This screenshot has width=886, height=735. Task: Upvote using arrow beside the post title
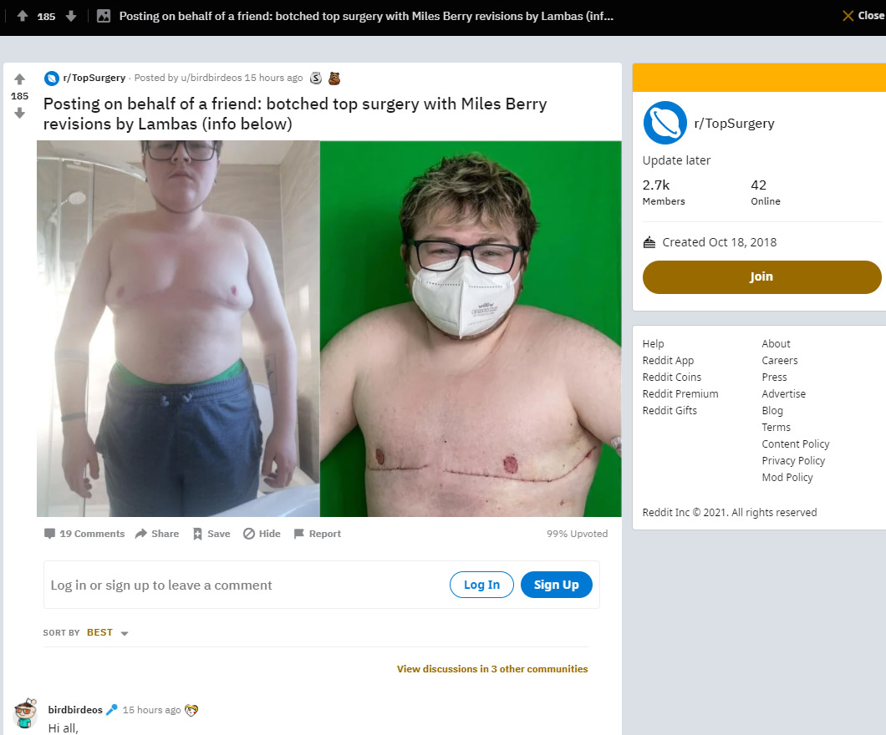tap(20, 79)
